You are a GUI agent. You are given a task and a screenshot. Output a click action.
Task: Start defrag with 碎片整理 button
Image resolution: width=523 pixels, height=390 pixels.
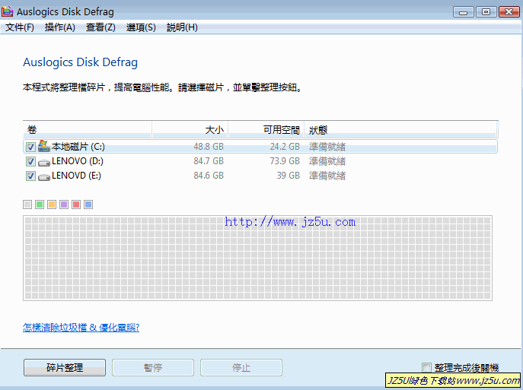(65, 368)
